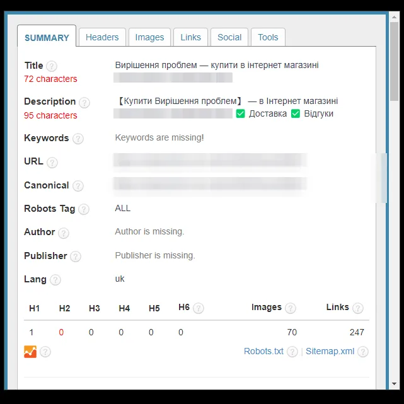Viewport: 404px width, 404px height.
Task: Open help icon next to H6 header
Action: 199,308
